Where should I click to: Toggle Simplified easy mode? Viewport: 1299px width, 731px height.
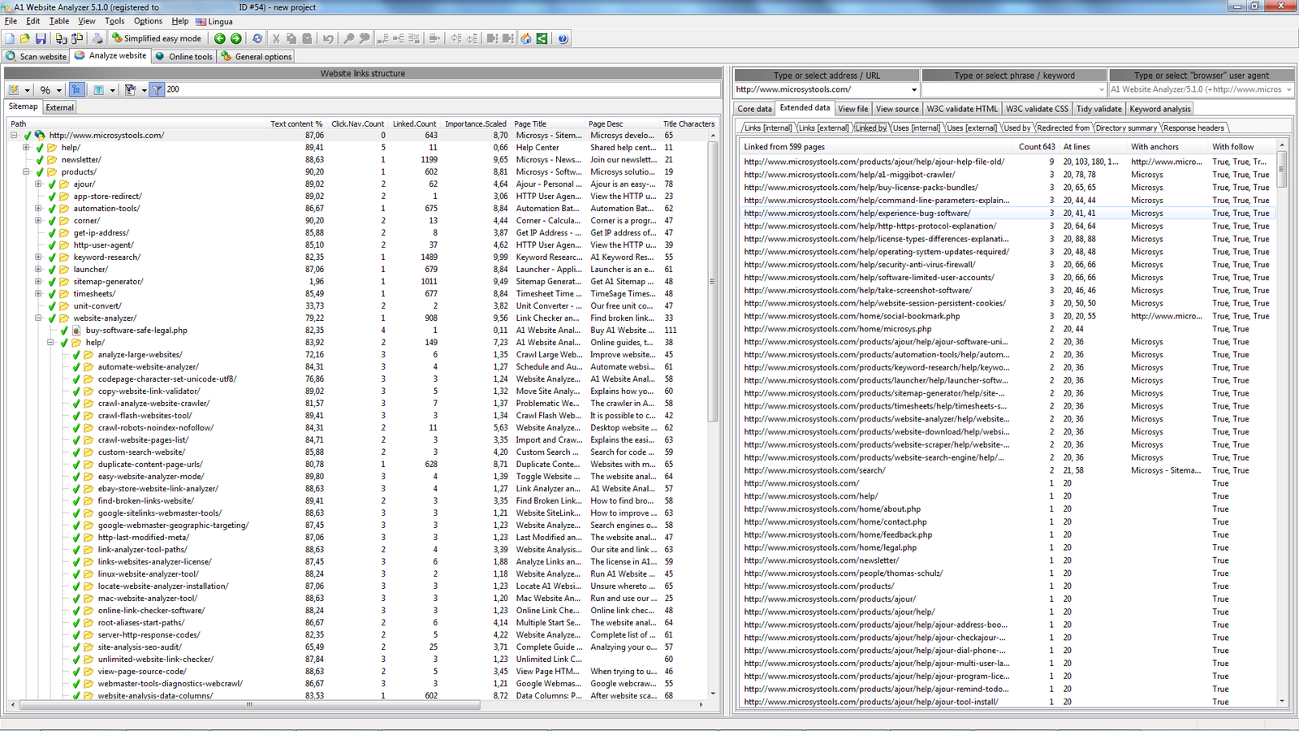click(157, 38)
